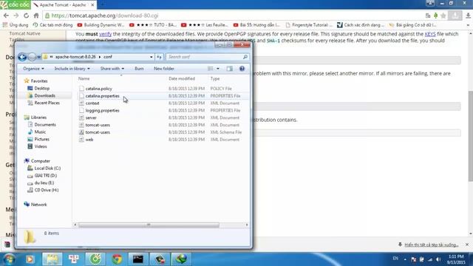Screen dimensions: 473x266
Task: Open Recent Places in navigation pane
Action: coord(47,103)
